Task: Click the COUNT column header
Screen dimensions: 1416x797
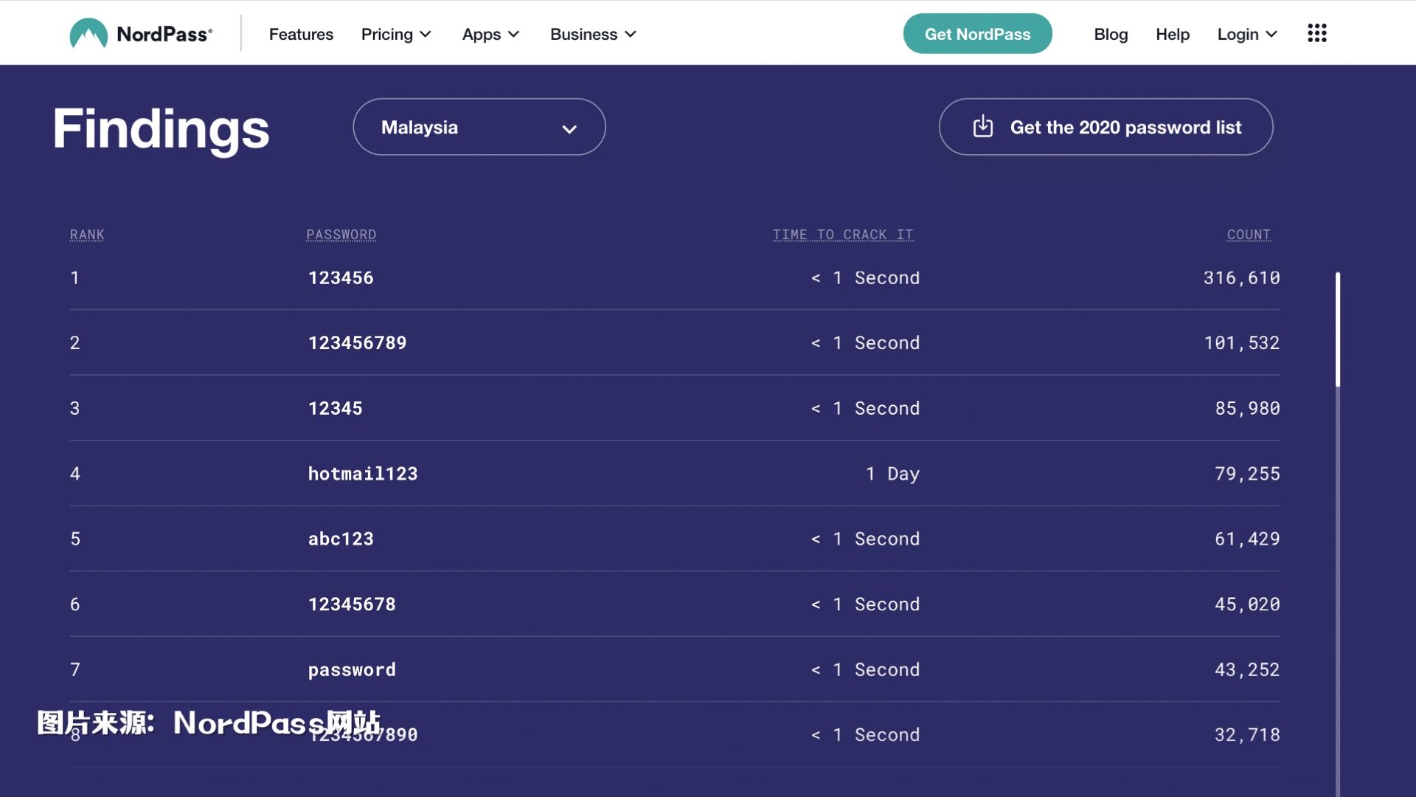Action: click(1249, 235)
